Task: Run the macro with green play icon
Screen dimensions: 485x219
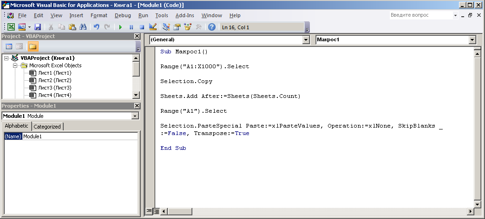Action: point(120,27)
